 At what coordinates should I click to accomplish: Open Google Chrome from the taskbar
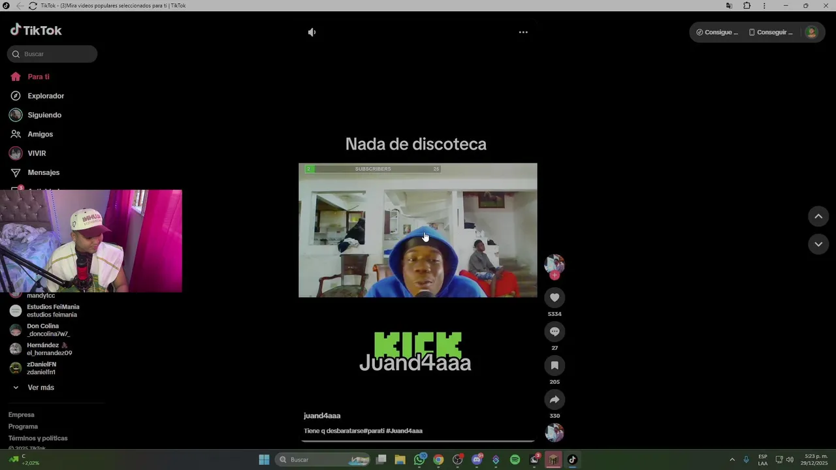438,460
